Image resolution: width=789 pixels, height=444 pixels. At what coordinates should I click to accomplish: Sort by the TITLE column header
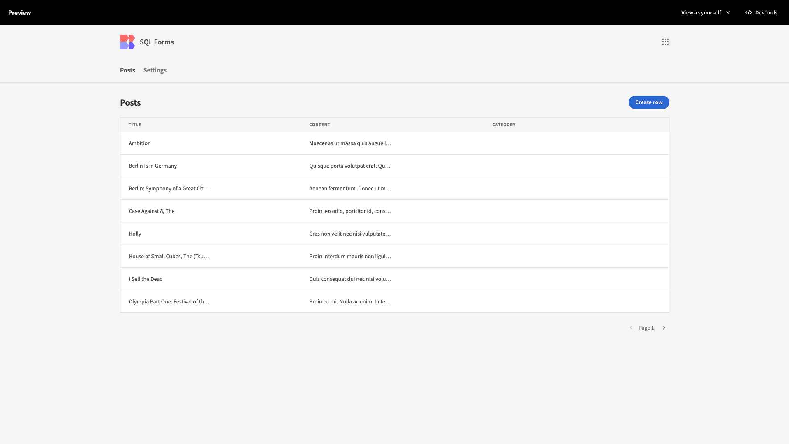pos(134,125)
